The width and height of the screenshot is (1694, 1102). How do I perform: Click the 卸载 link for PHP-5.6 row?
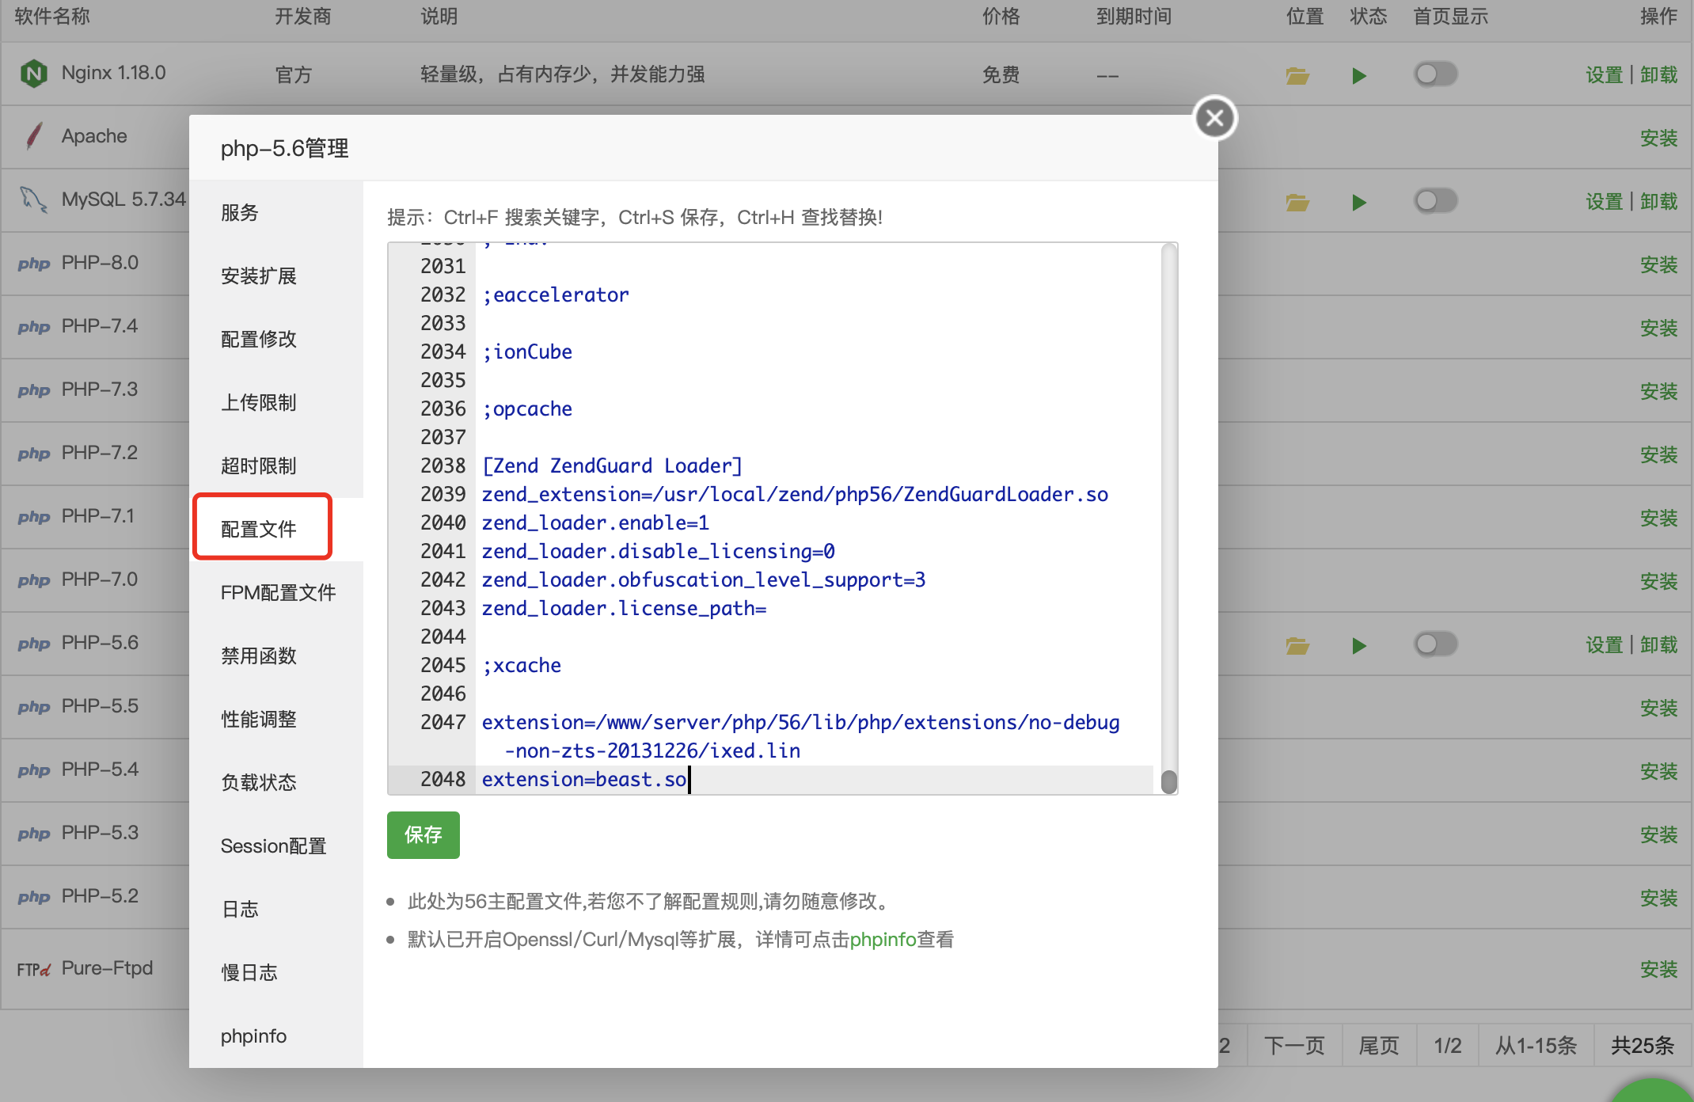[1658, 645]
